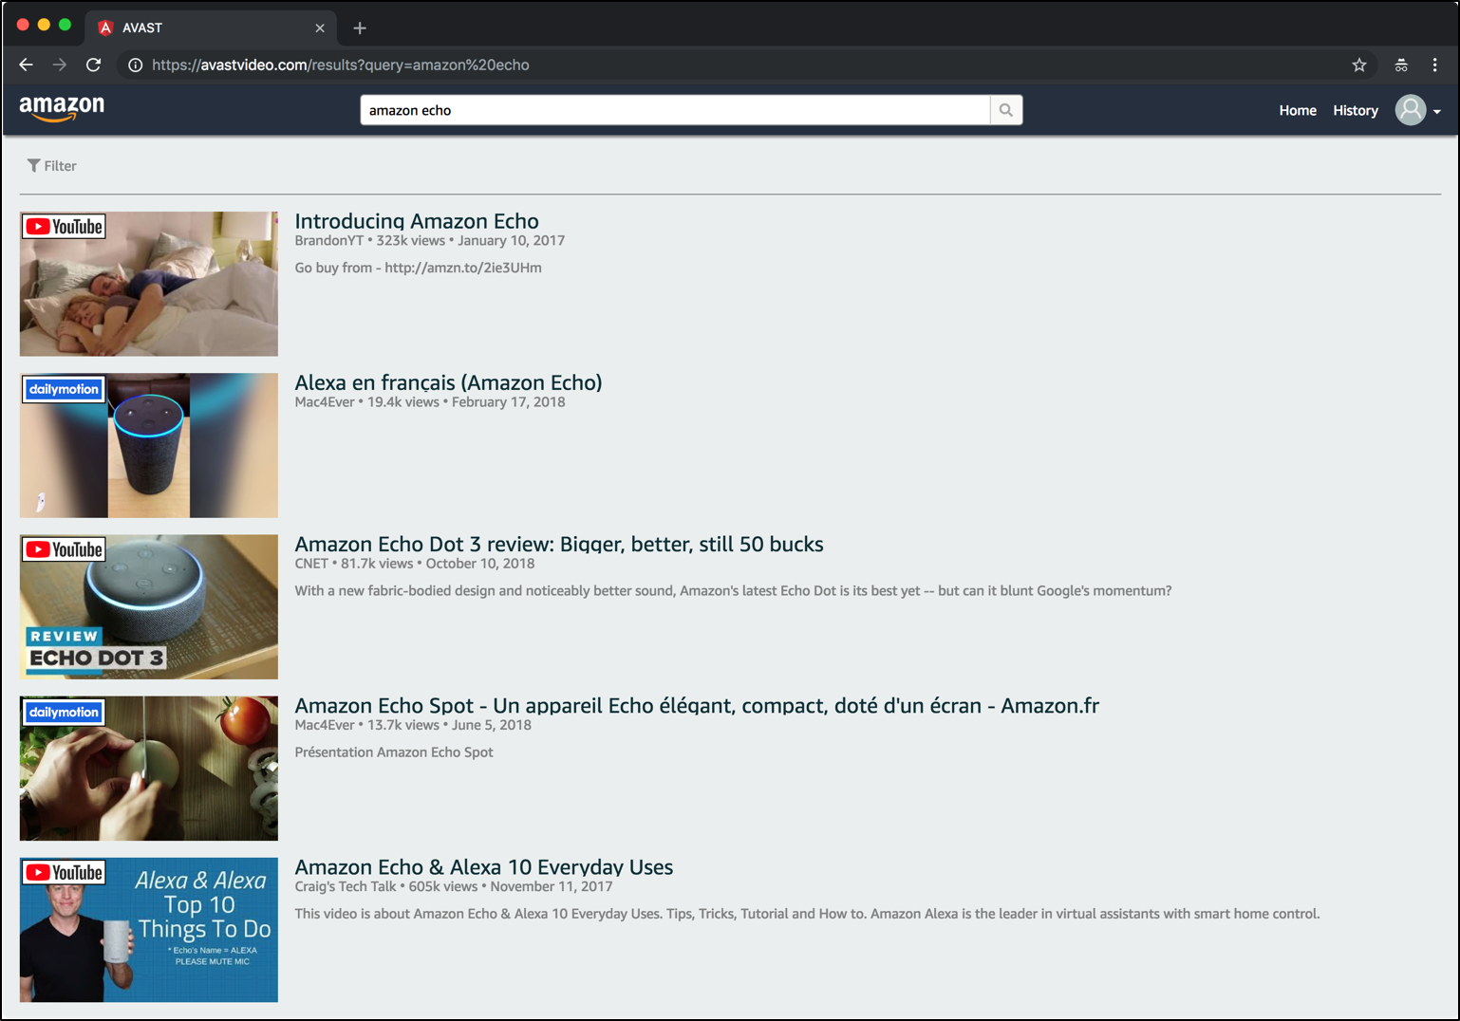Reload the current page
Screen dimensions: 1460x1021
(93, 65)
